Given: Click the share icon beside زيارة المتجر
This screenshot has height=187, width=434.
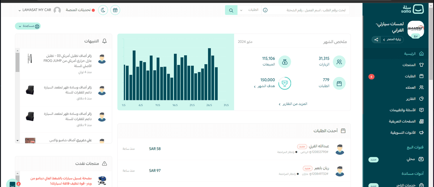Looking at the screenshot, I should point(376,39).
